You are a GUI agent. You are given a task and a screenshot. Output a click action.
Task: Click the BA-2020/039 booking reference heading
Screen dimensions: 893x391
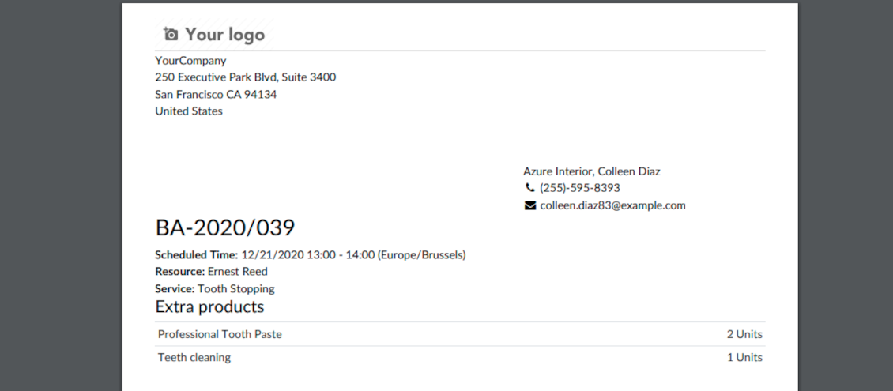pyautogui.click(x=225, y=228)
